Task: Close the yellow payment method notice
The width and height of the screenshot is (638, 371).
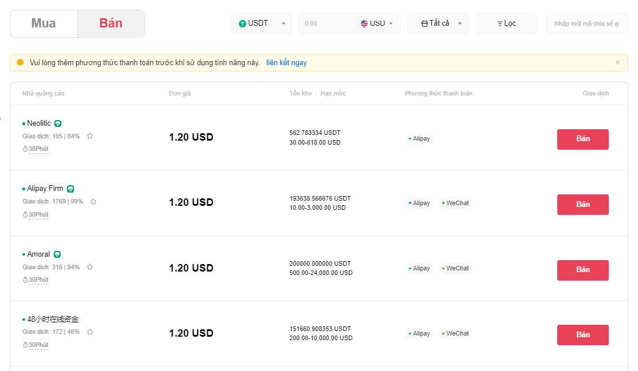Action: coord(617,63)
